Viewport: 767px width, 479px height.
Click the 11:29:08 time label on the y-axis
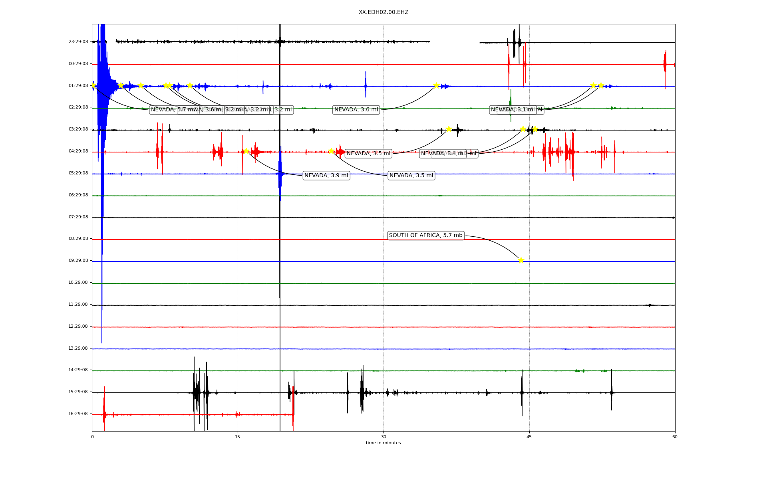pyautogui.click(x=78, y=305)
